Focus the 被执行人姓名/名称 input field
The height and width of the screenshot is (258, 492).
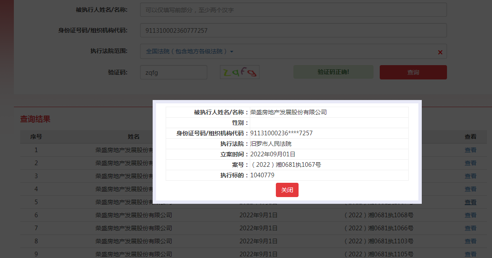tap(294, 10)
